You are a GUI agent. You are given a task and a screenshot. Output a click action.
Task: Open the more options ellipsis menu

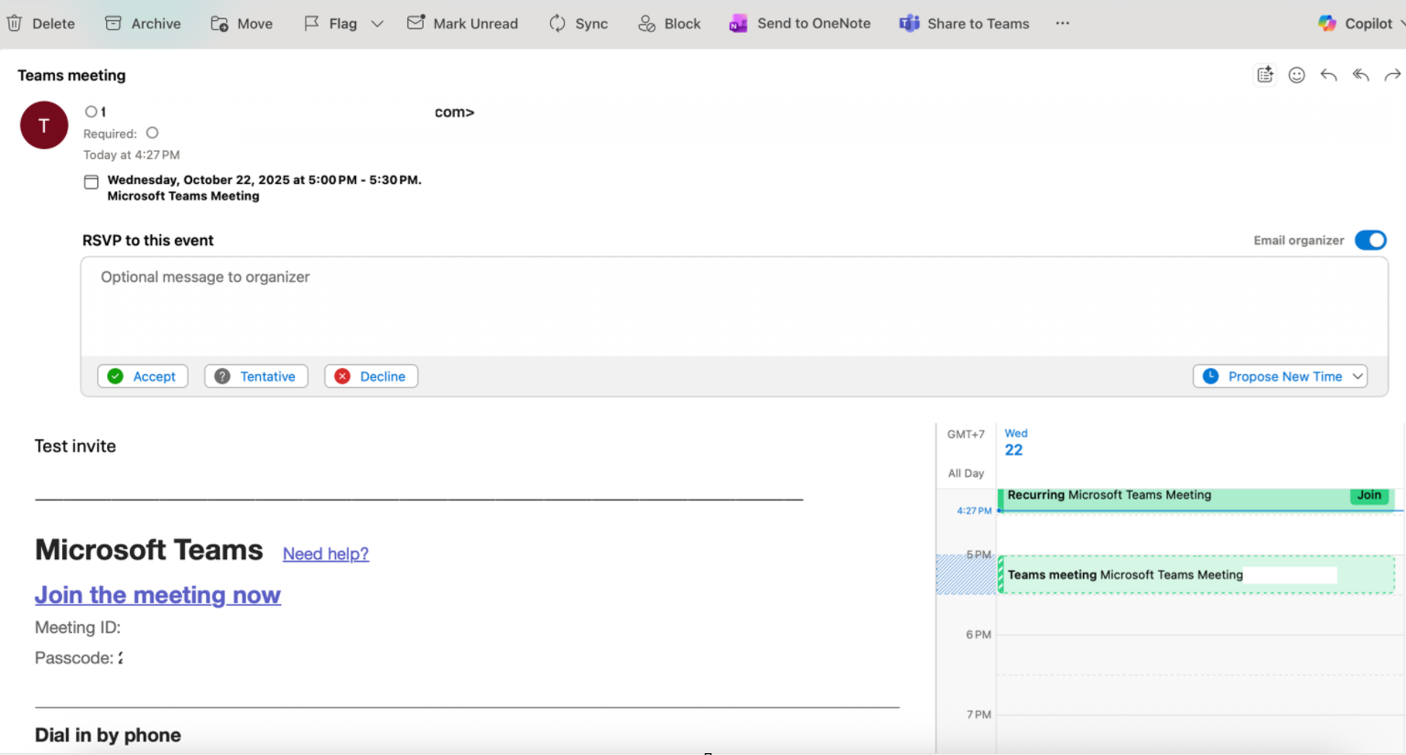coord(1062,23)
